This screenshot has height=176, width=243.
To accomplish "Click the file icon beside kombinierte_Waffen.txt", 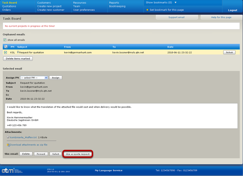I will pyautogui.click(x=8, y=137).
